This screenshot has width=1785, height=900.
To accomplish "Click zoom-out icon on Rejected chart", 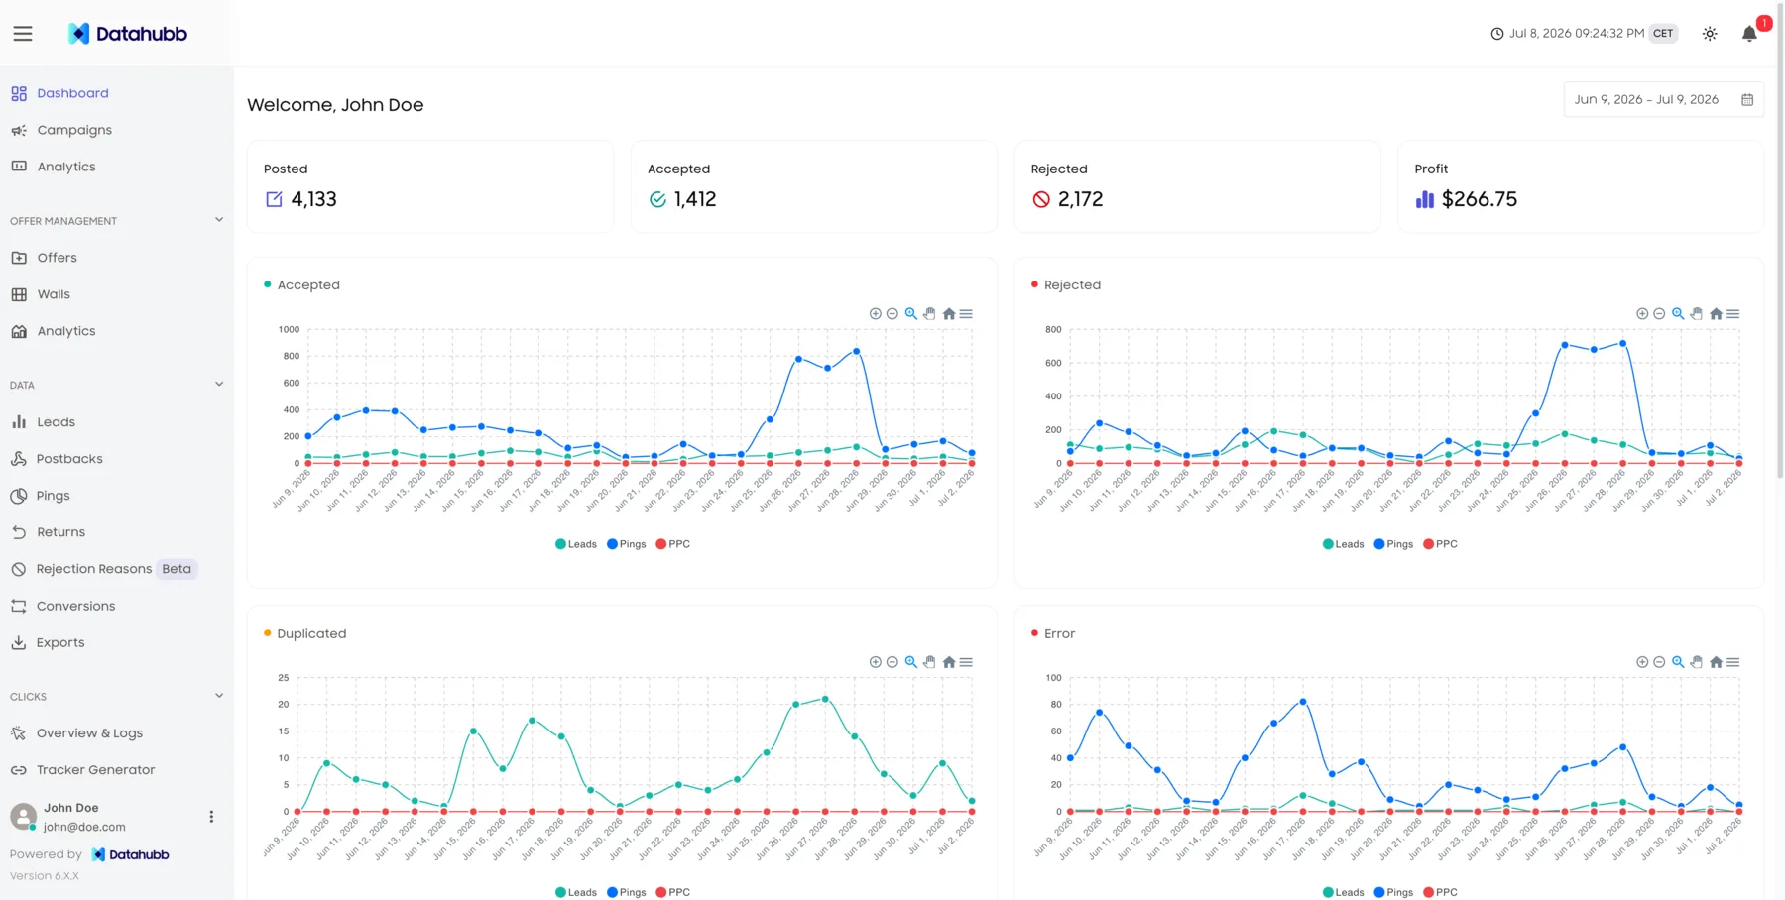I will [1659, 314].
